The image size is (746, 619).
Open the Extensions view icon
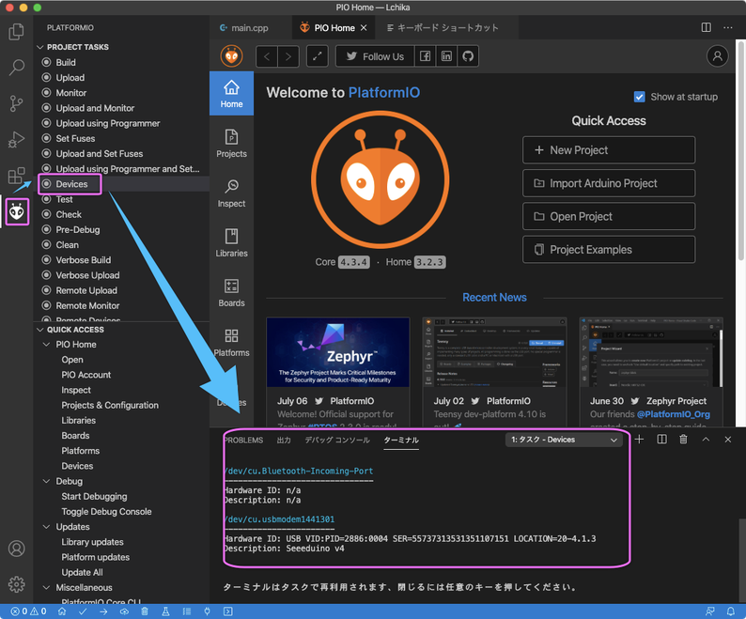pos(16,176)
